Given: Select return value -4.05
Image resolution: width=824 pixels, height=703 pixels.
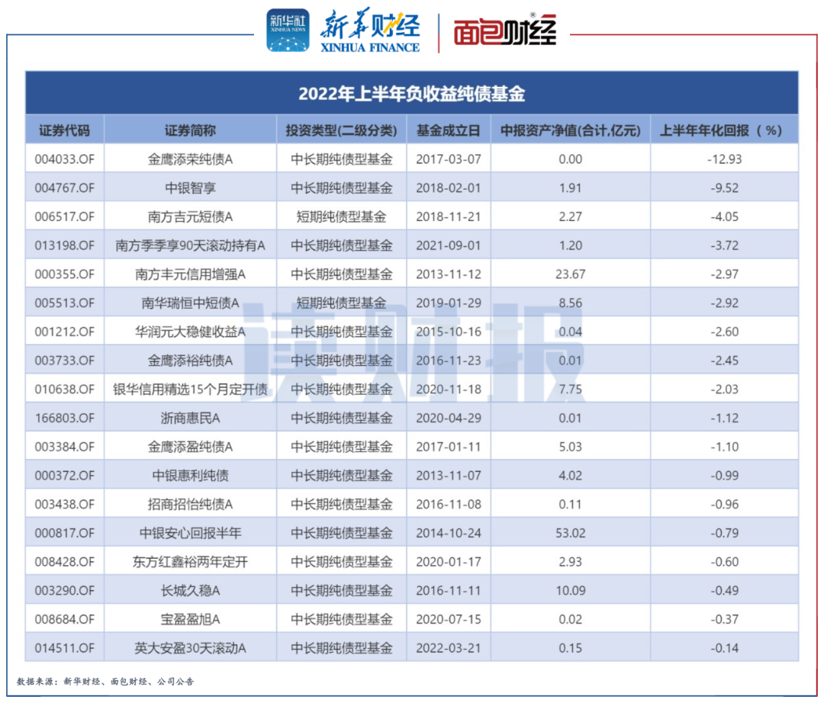Looking at the screenshot, I should (x=724, y=217).
